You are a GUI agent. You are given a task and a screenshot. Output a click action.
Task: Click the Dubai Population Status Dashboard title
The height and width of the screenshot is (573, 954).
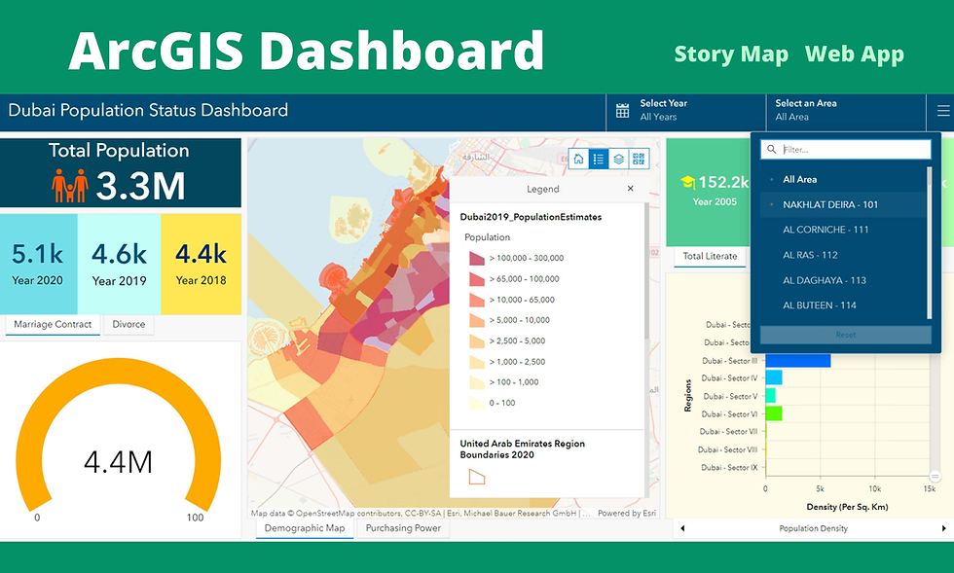148,110
